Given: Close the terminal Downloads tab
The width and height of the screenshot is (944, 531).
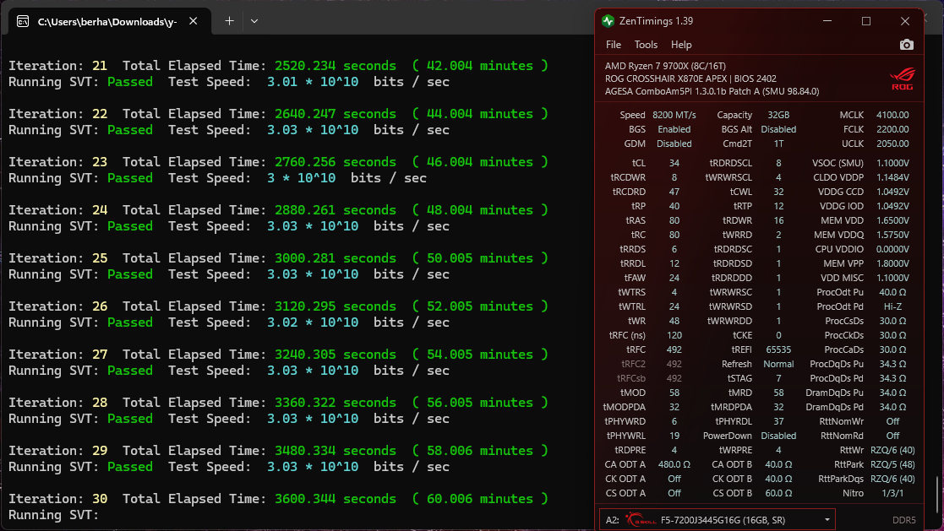Looking at the screenshot, I should click(x=194, y=21).
